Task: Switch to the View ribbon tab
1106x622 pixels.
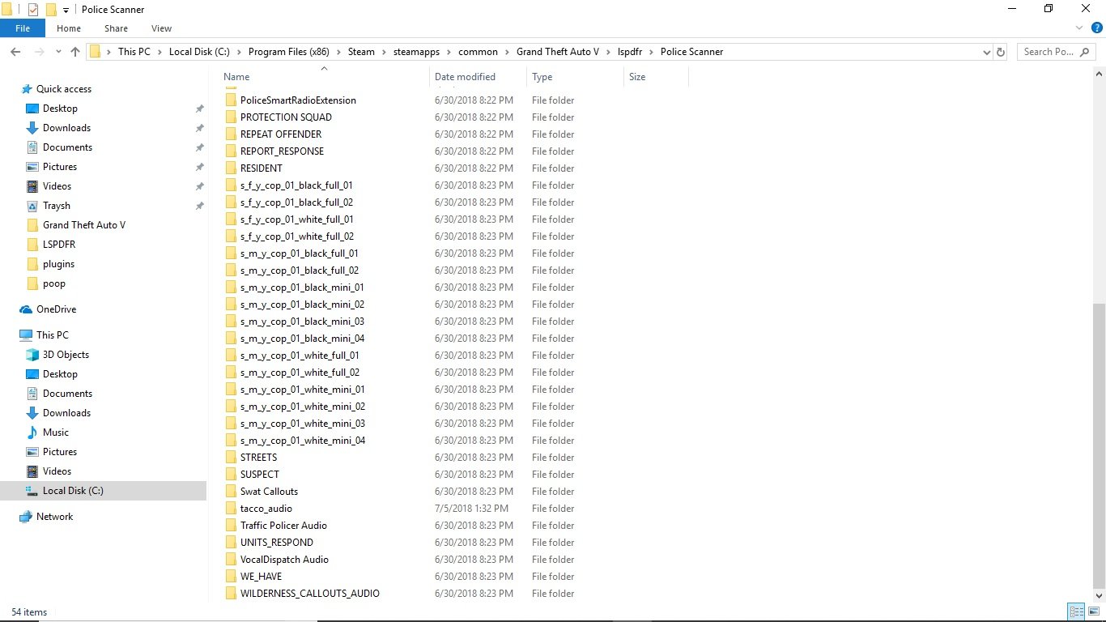Action: click(162, 28)
